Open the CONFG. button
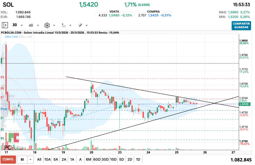Screen dimensions: 255x165 click(x=8, y=159)
